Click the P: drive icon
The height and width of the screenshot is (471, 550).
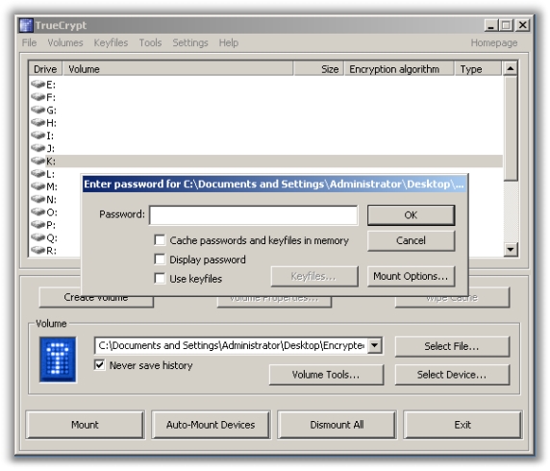(x=37, y=225)
